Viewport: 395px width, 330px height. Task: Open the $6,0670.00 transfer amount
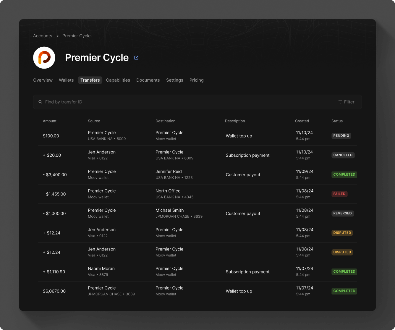pyautogui.click(x=54, y=291)
